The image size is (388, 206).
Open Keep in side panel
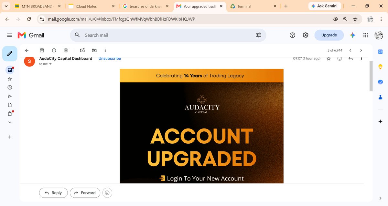tap(380, 67)
